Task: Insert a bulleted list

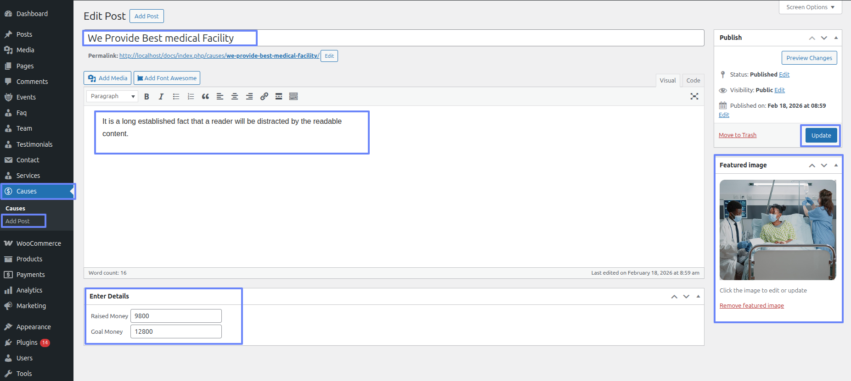Action: click(x=176, y=96)
